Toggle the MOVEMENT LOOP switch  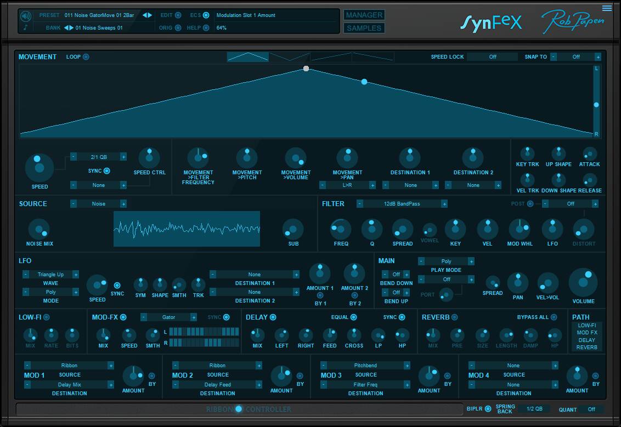coord(86,56)
